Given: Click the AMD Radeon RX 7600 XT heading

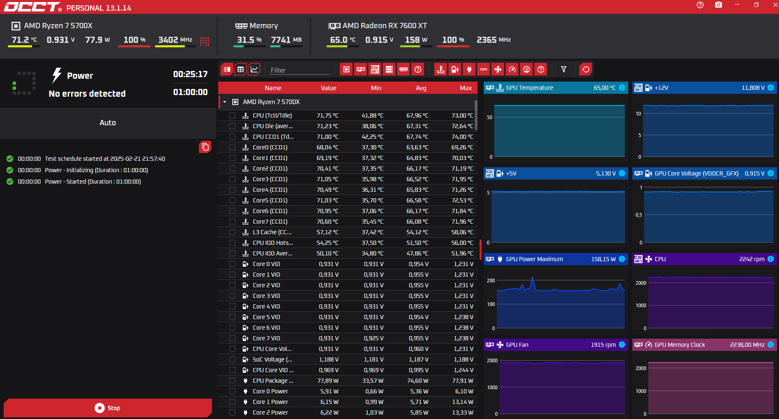Looking at the screenshot, I should (x=385, y=26).
